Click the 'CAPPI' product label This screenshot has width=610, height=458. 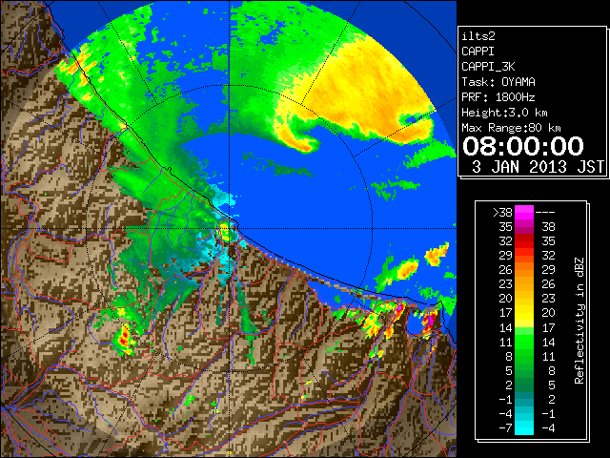pyautogui.click(x=478, y=52)
